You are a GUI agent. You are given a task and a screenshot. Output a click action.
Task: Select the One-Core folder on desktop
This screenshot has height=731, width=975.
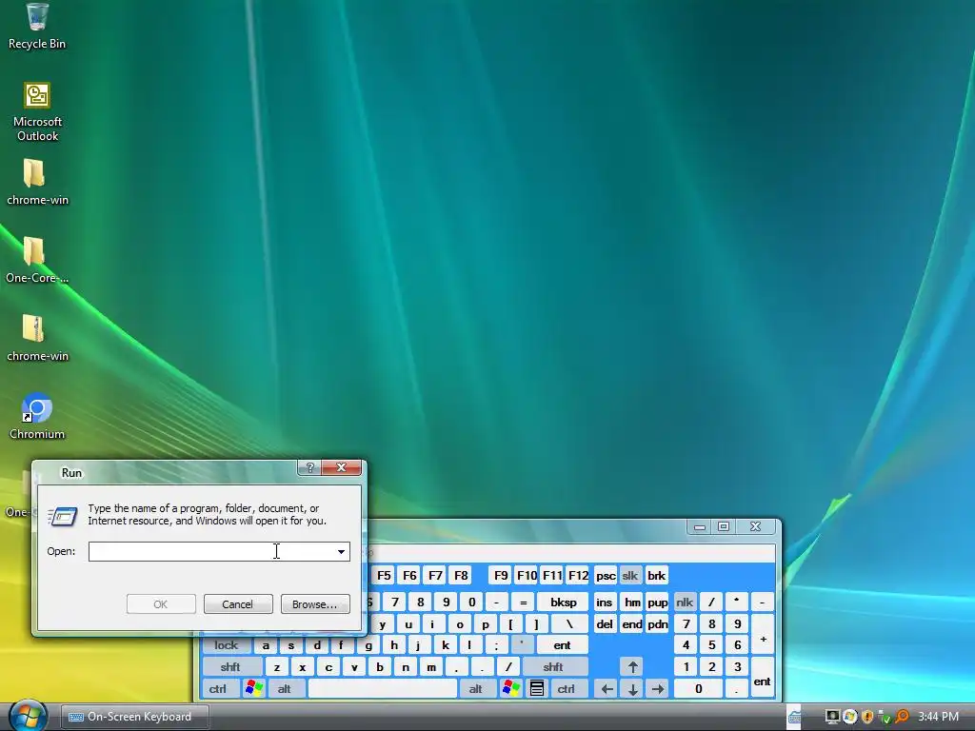click(37, 260)
